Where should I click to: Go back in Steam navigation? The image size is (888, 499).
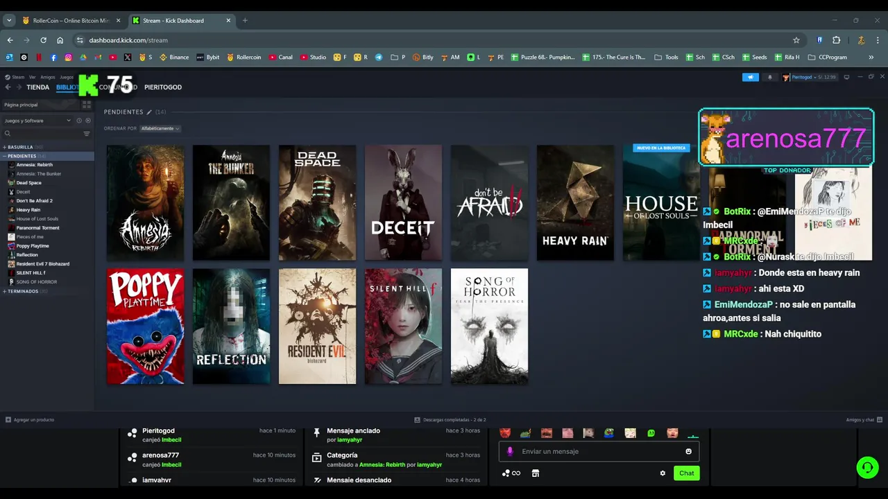pyautogui.click(x=8, y=87)
